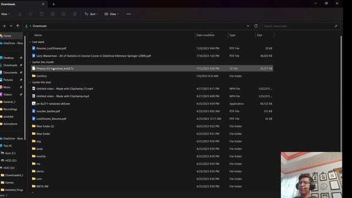Viewport: 352px width, 198px height.
Task: Add a new tab with plus icon
Action: point(54,4)
